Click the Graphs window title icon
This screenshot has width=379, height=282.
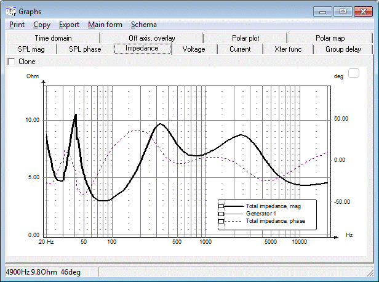(11, 11)
